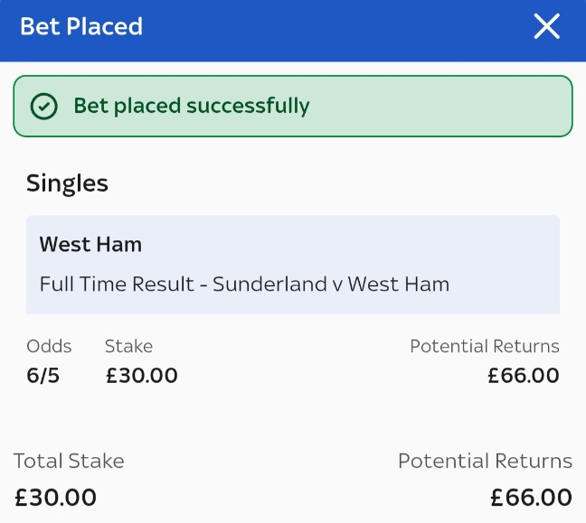The height and width of the screenshot is (523, 586).
Task: Click the total stake £30.00 amount
Action: pos(56,497)
